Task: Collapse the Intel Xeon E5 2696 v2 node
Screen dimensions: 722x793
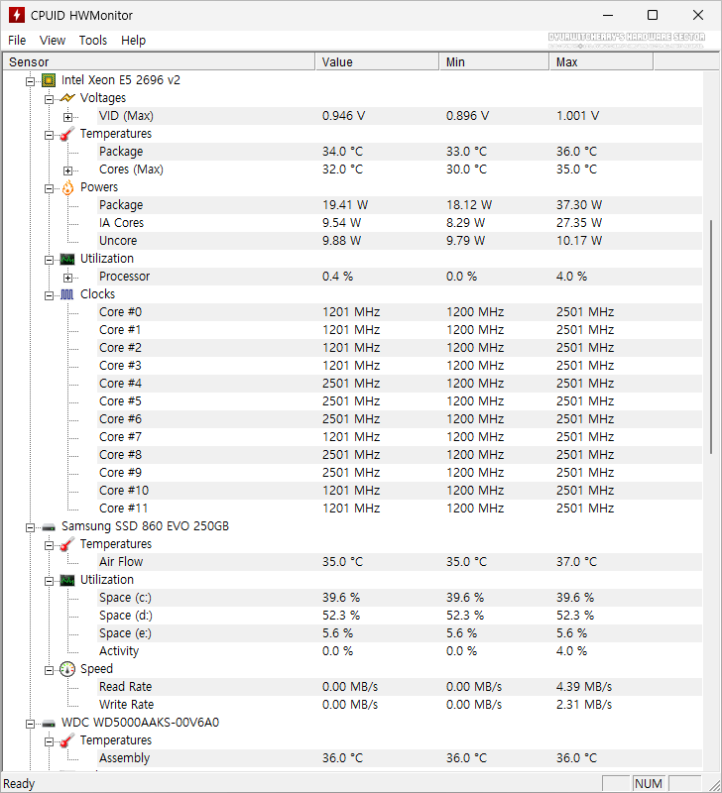Action: (31, 81)
